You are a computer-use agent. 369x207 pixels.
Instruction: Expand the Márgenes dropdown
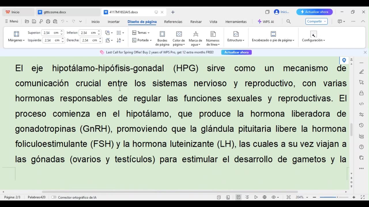point(16,40)
